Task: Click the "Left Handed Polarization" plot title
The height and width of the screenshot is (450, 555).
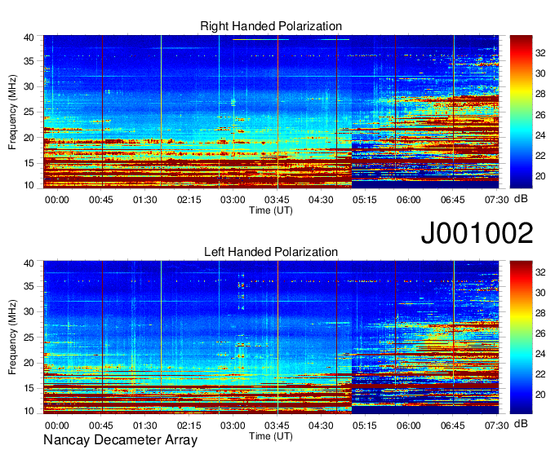Action: tap(271, 252)
